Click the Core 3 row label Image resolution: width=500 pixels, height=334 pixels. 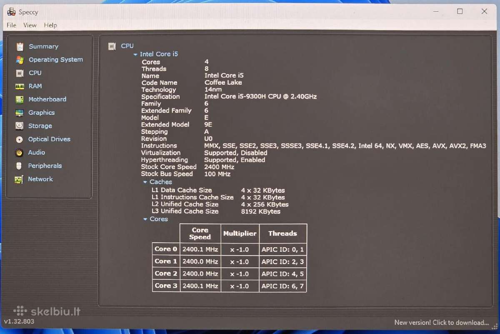[166, 286]
